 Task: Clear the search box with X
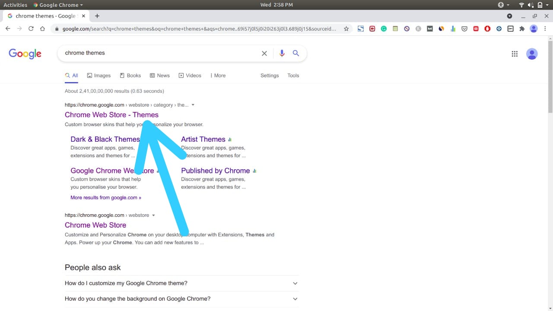pos(264,54)
